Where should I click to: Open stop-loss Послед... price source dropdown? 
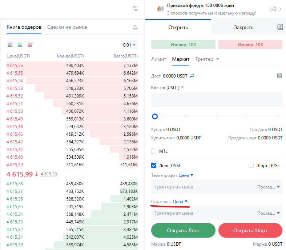click(268, 213)
